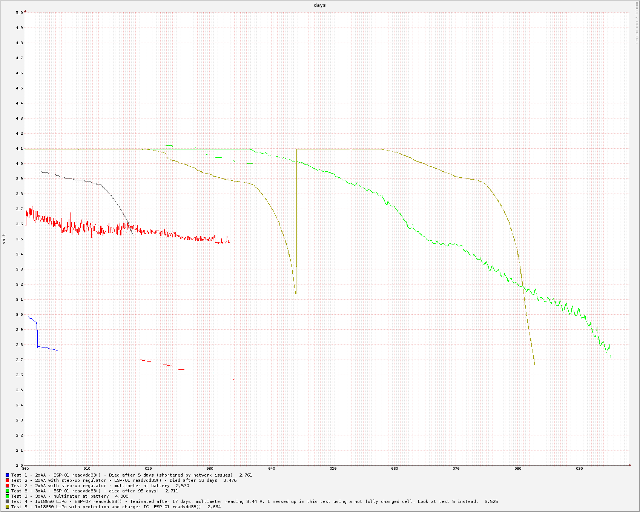
Task: Click the x-axis label '050'
Action: [333, 469]
